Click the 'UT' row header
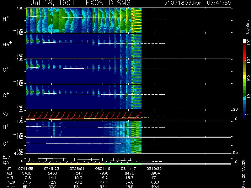Viewport: 251px width, 188px height. tap(9, 169)
